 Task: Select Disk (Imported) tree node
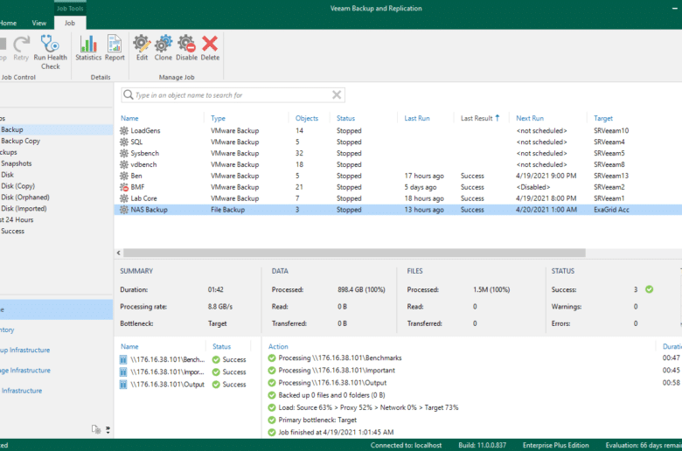(24, 209)
